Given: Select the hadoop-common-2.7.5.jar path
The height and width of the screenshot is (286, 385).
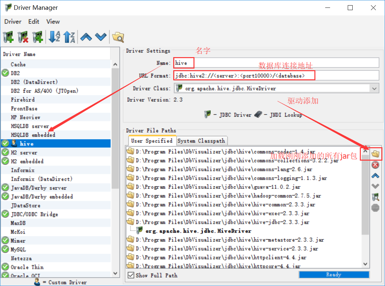Looking at the screenshot, I should 228,196.
